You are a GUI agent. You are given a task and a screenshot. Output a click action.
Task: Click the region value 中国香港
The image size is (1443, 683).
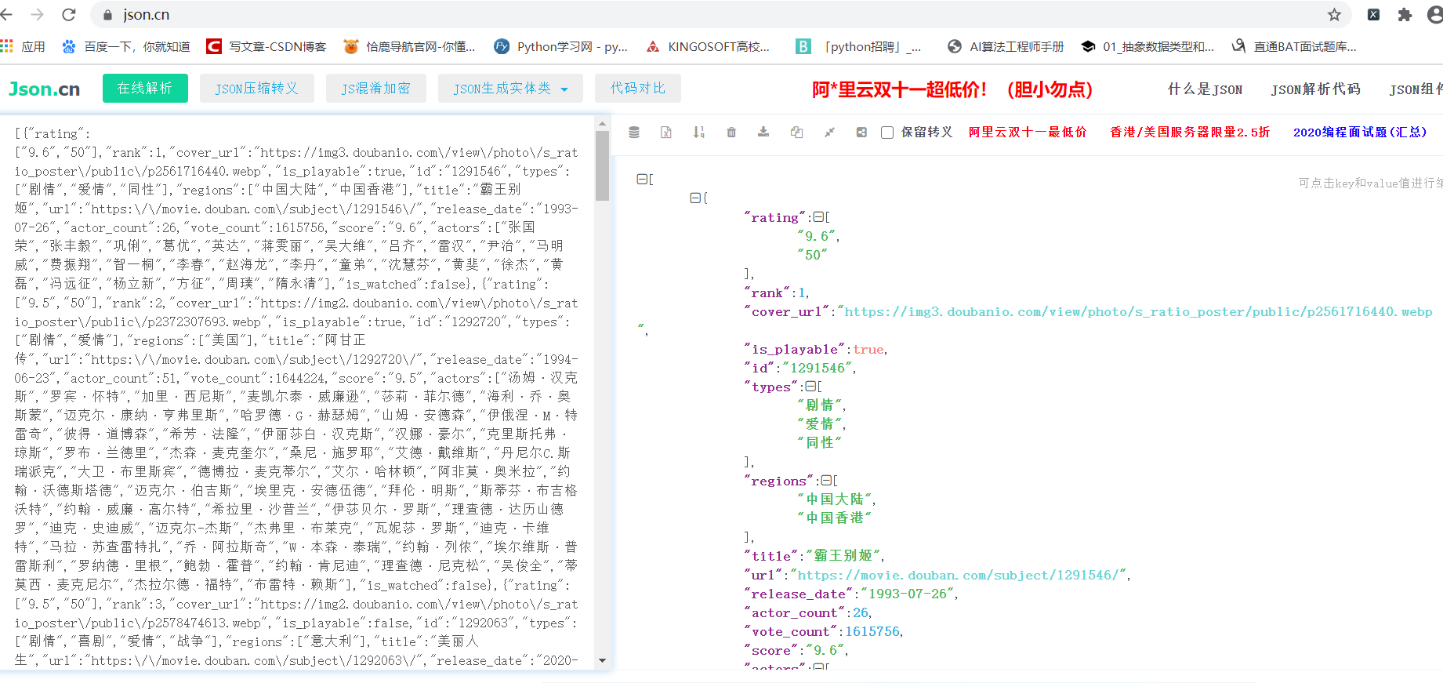click(x=835, y=518)
